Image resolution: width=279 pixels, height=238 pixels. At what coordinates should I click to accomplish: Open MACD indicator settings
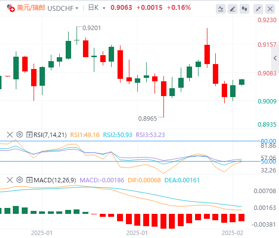pyautogui.click(x=20, y=180)
